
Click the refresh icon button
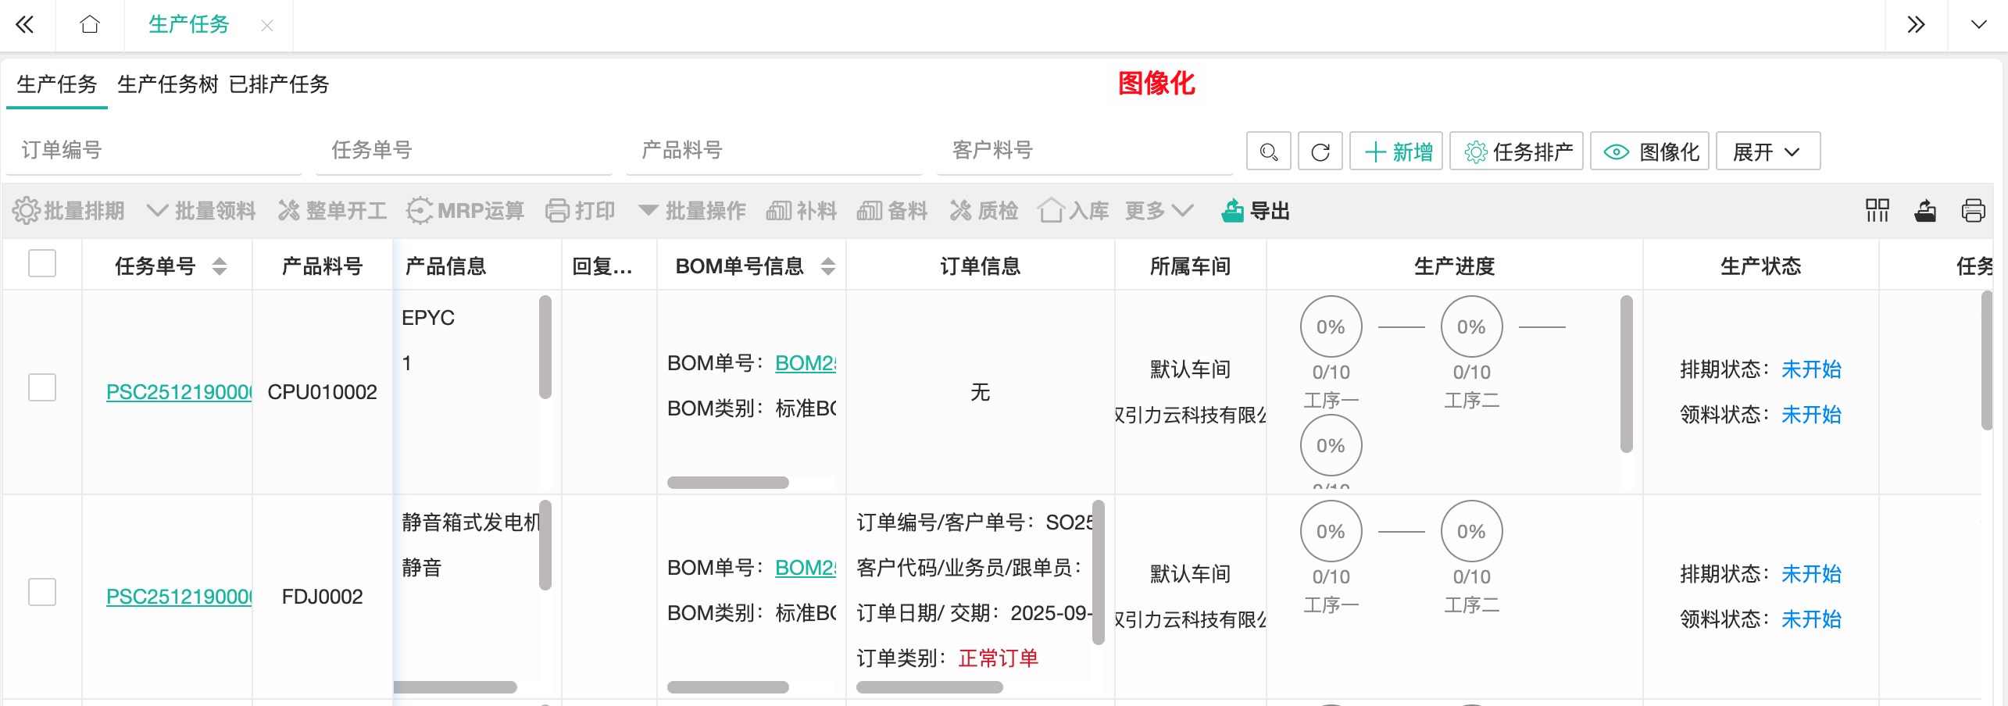click(x=1320, y=152)
